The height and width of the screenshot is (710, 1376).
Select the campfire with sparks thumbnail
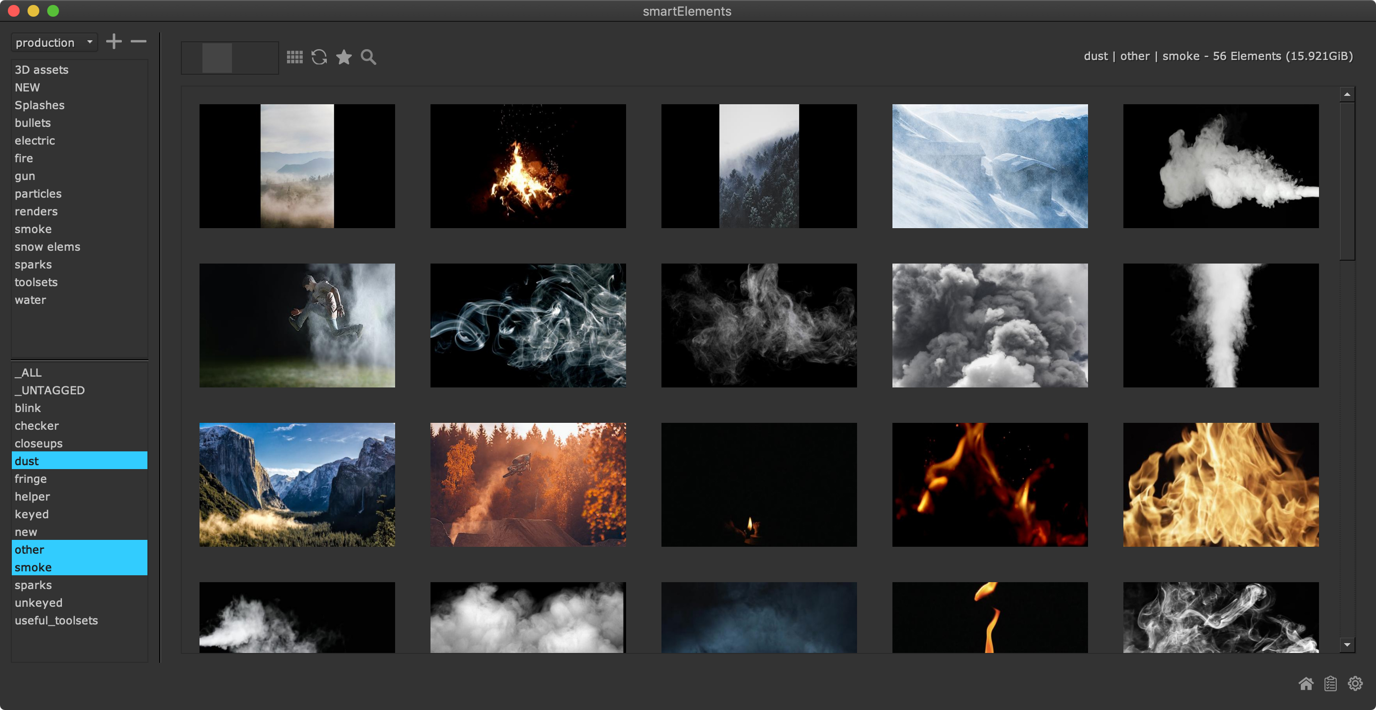coord(528,166)
